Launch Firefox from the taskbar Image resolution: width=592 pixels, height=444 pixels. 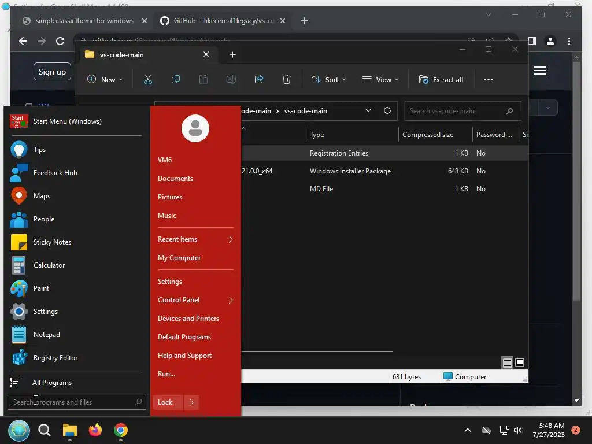95,430
